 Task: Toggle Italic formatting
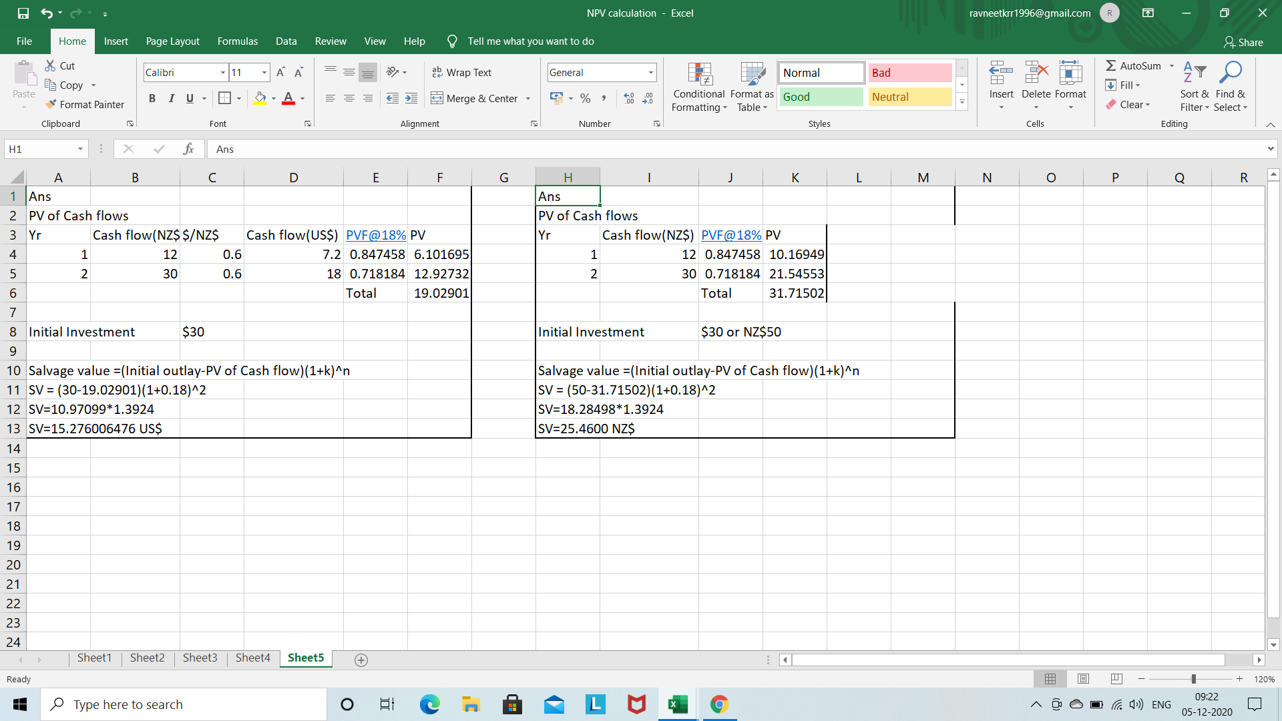pyautogui.click(x=171, y=98)
